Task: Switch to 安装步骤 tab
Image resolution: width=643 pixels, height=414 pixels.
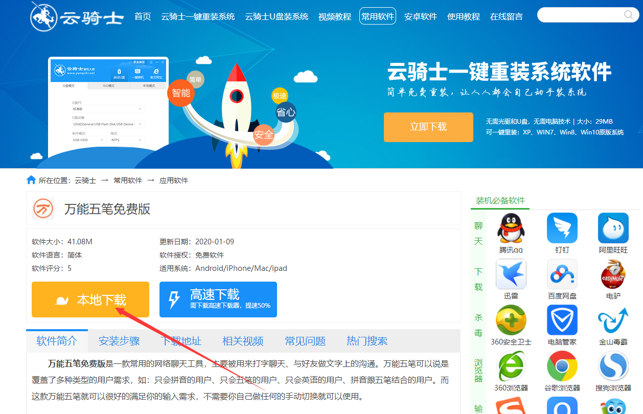Action: click(x=119, y=341)
